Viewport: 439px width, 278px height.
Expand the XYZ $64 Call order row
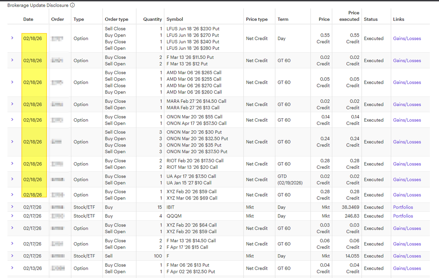pyautogui.click(x=12, y=228)
